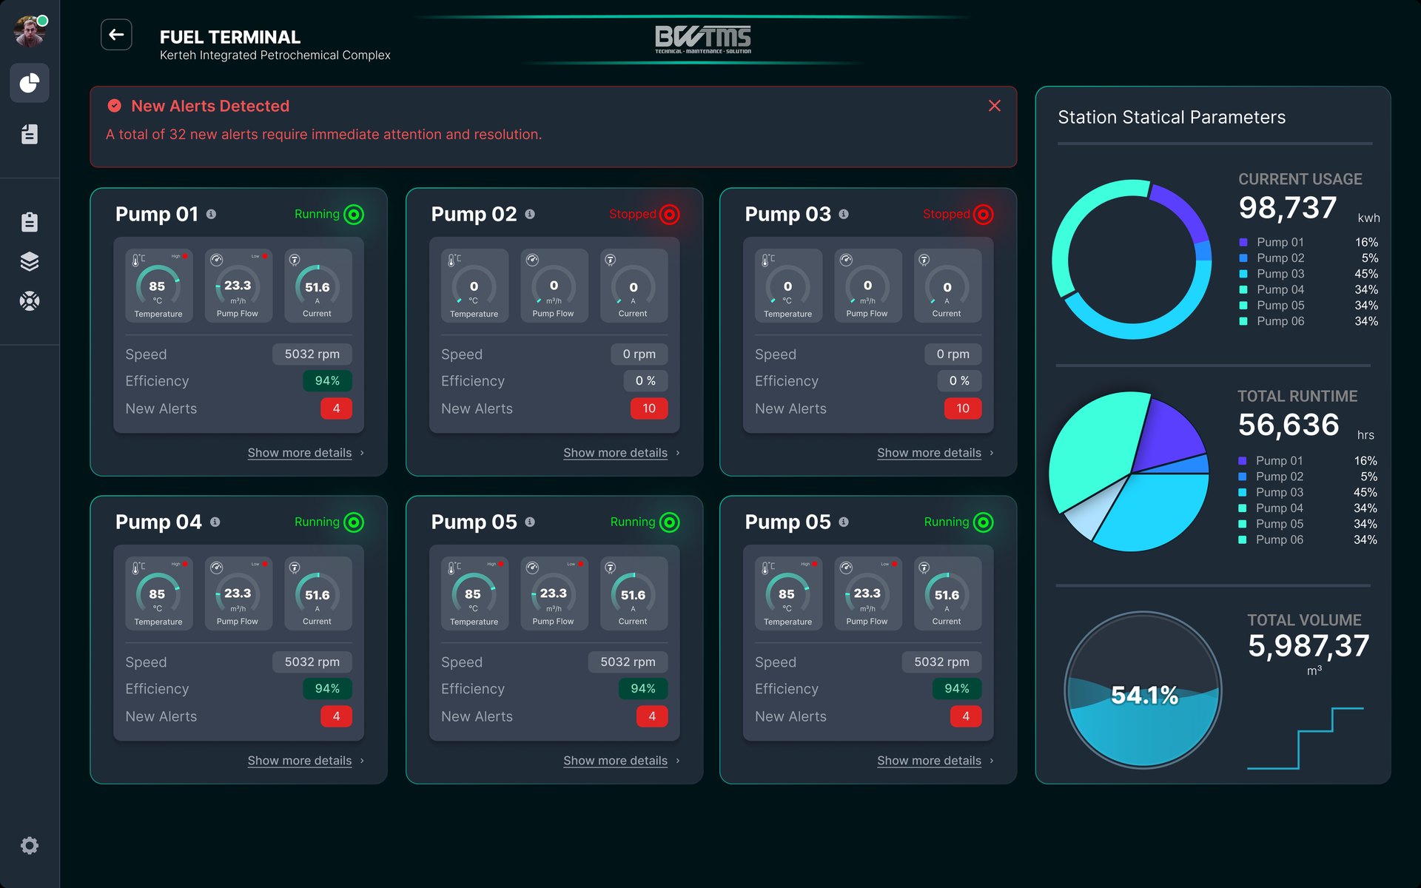Click the 5,987,37 total volume value
Image resolution: width=1421 pixels, height=888 pixels.
(x=1309, y=646)
